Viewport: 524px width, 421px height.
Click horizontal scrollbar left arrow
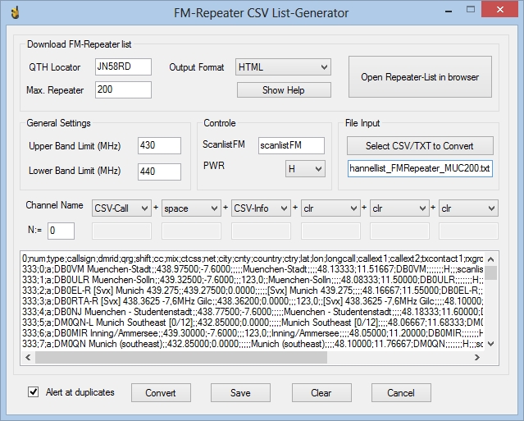[28, 358]
